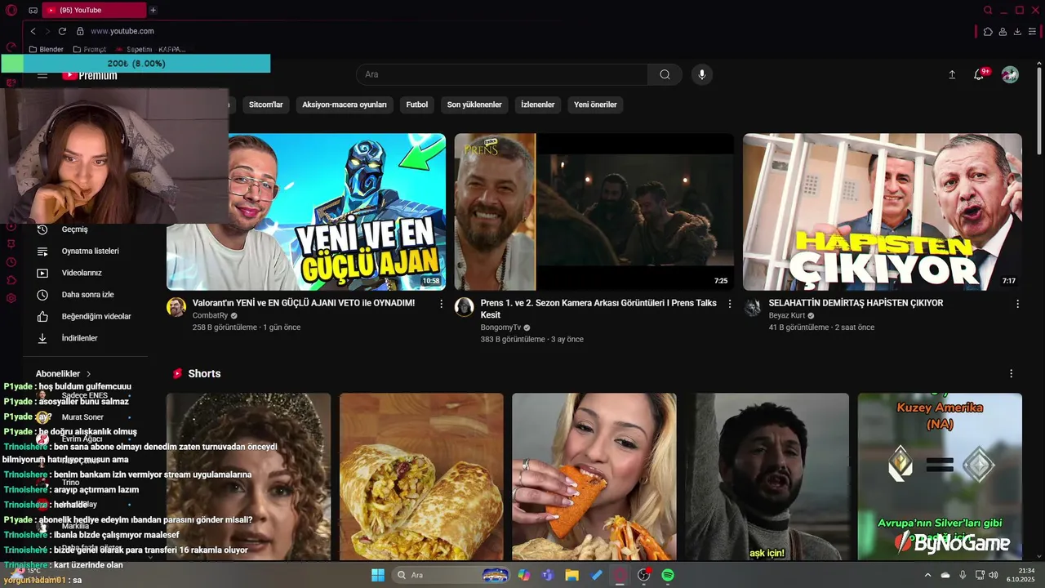Go to YouTube Premium home logo
This screenshot has width=1045, height=588.
(90, 75)
